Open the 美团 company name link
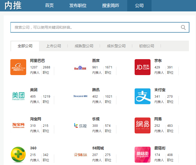 (34, 90)
